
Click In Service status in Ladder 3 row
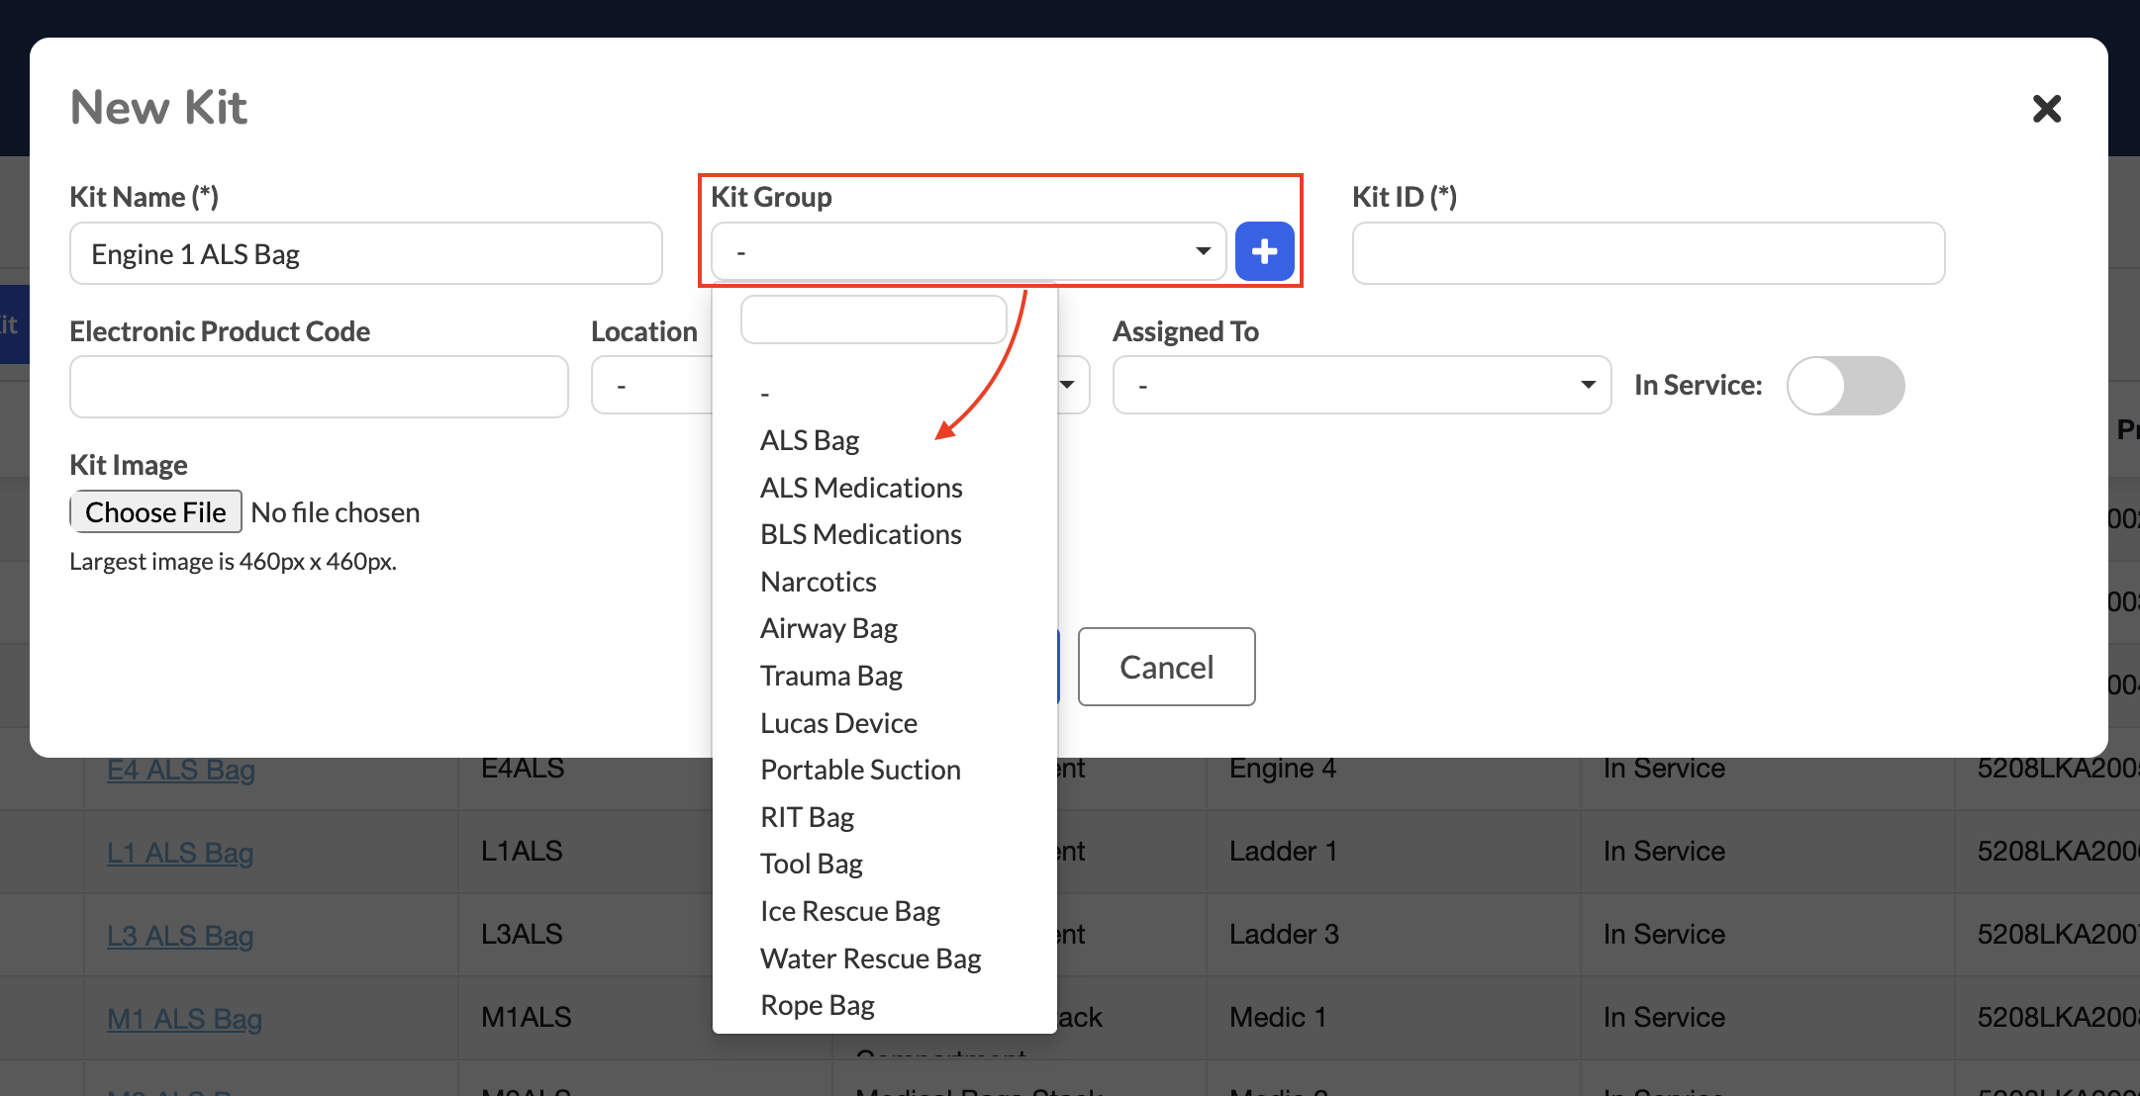coord(1664,935)
